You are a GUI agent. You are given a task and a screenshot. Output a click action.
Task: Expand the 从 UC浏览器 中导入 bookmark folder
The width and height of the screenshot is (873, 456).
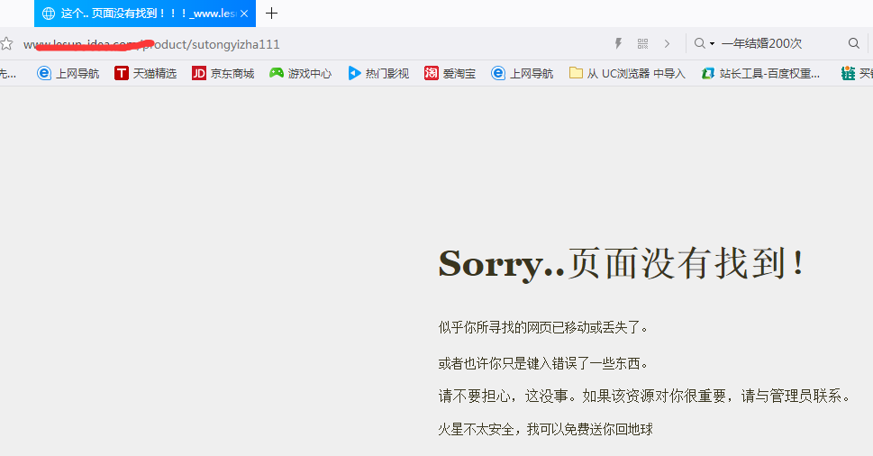[x=627, y=73]
